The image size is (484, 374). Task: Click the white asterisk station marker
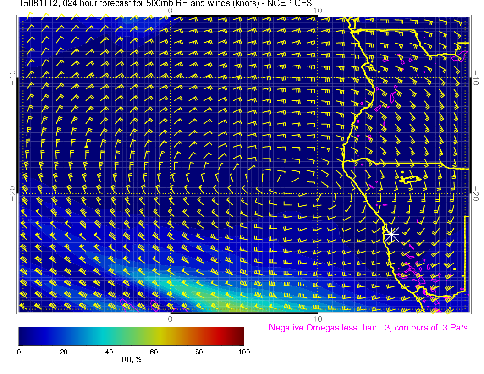pyautogui.click(x=391, y=234)
